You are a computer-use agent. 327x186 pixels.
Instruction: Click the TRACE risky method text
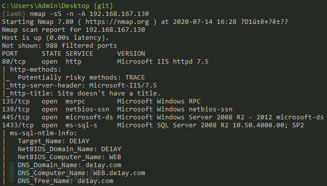tap(135, 78)
